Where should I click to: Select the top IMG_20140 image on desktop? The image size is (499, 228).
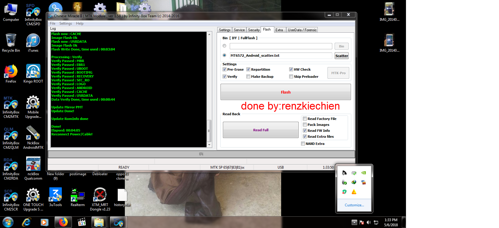point(389,12)
